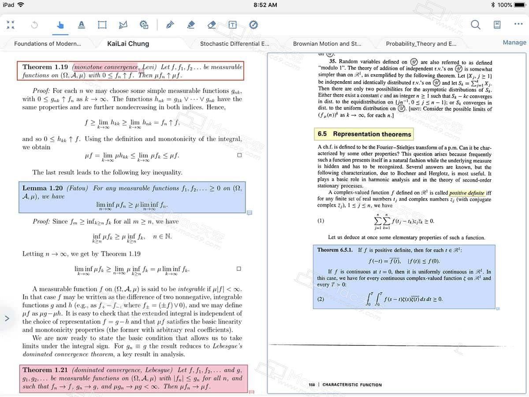Image resolution: width=529 pixels, height=397 pixels.
Task: Undo the last action
Action: click(34, 25)
